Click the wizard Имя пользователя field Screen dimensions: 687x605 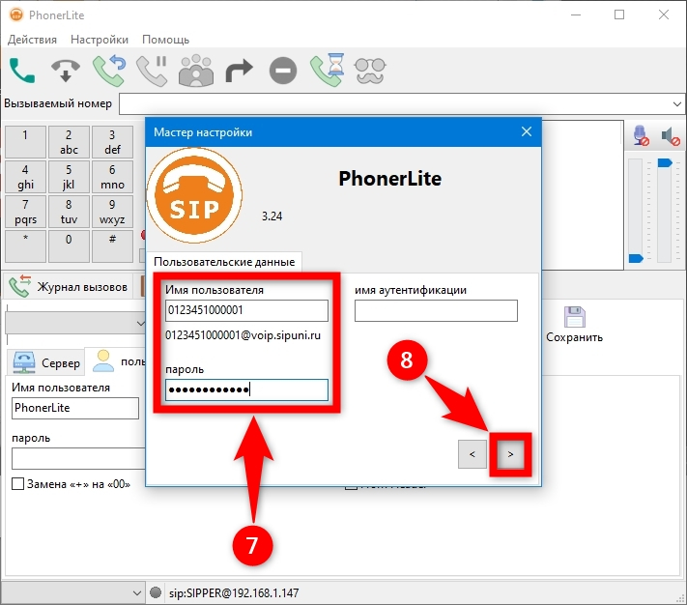coord(246,310)
